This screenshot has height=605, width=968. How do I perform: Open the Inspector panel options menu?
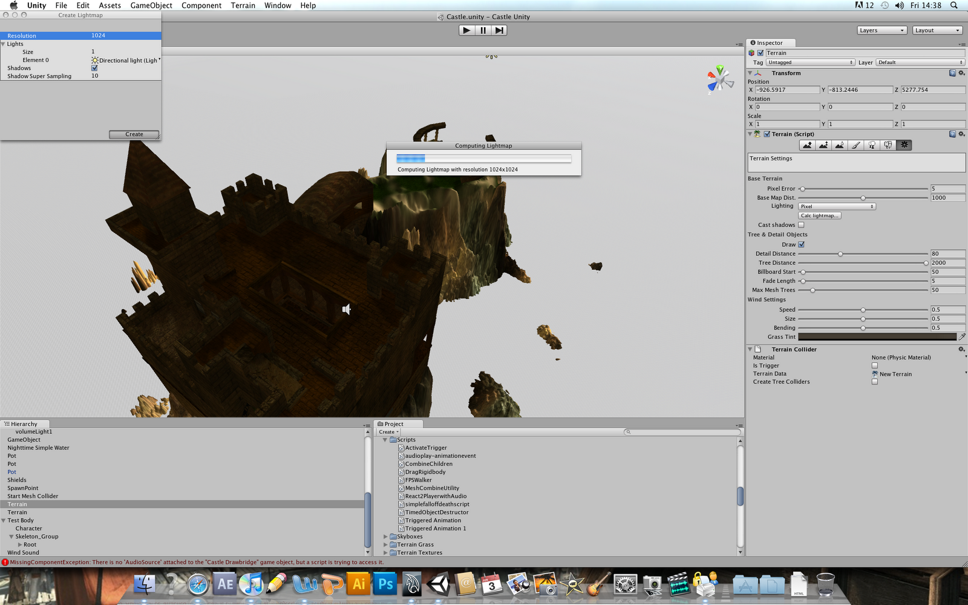click(x=961, y=44)
